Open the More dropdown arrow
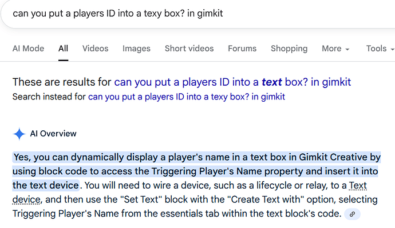This screenshot has height=228, width=395. coord(347,49)
